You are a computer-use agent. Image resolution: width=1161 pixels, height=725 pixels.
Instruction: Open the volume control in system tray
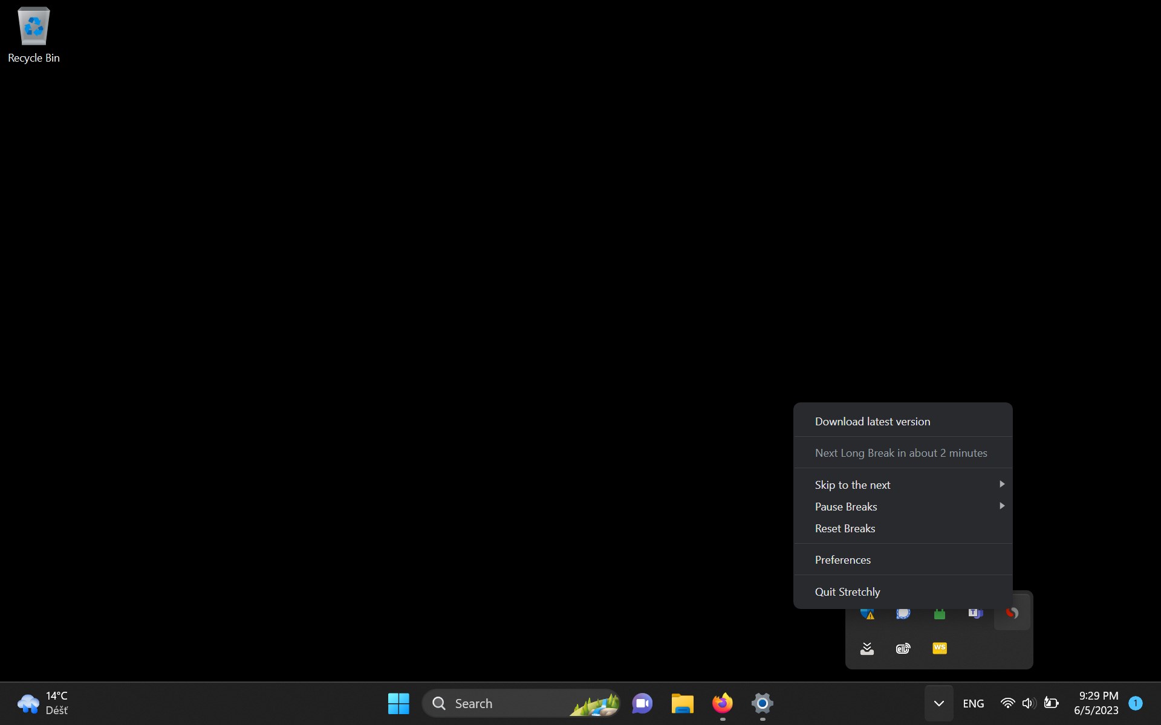(x=1029, y=703)
